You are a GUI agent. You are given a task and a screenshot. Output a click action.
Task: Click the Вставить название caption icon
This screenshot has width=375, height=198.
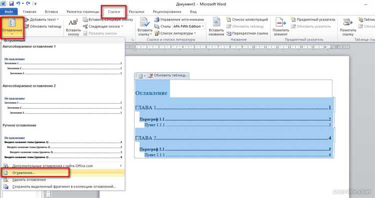click(x=216, y=22)
